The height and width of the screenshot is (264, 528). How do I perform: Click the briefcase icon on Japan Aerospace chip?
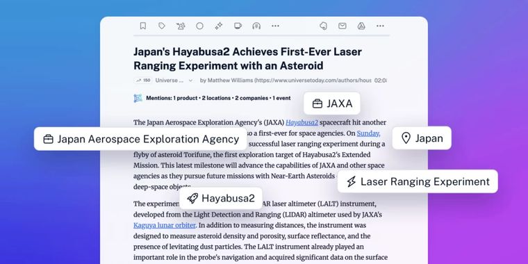48,139
